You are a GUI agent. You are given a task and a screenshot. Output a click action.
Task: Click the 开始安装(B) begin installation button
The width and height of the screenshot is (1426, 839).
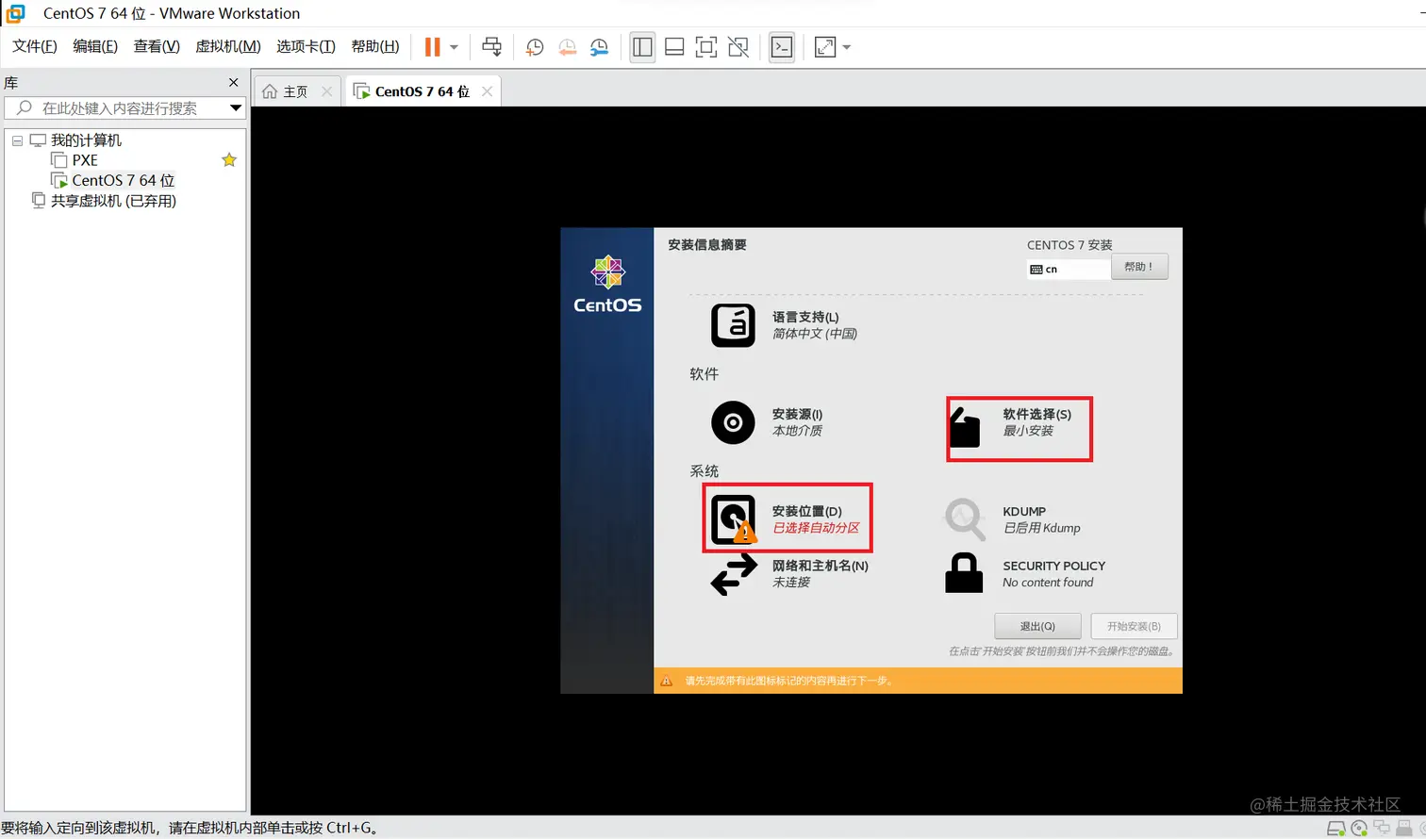tap(1134, 626)
